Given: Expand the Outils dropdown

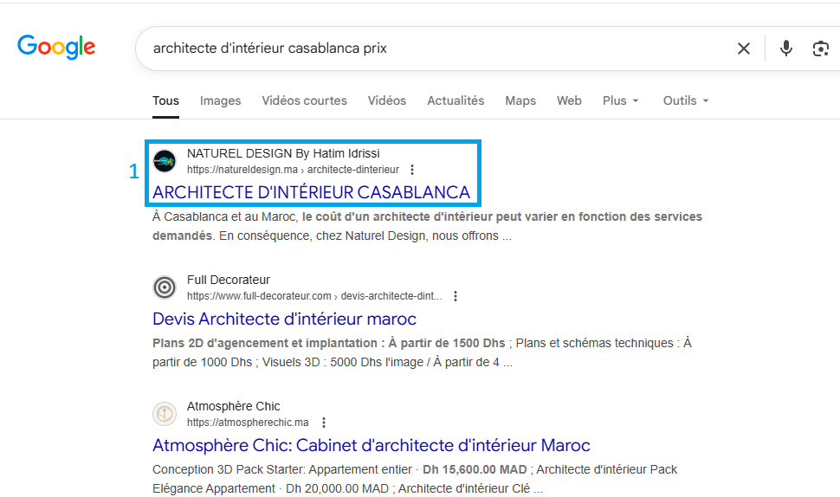Looking at the screenshot, I should tap(686, 100).
